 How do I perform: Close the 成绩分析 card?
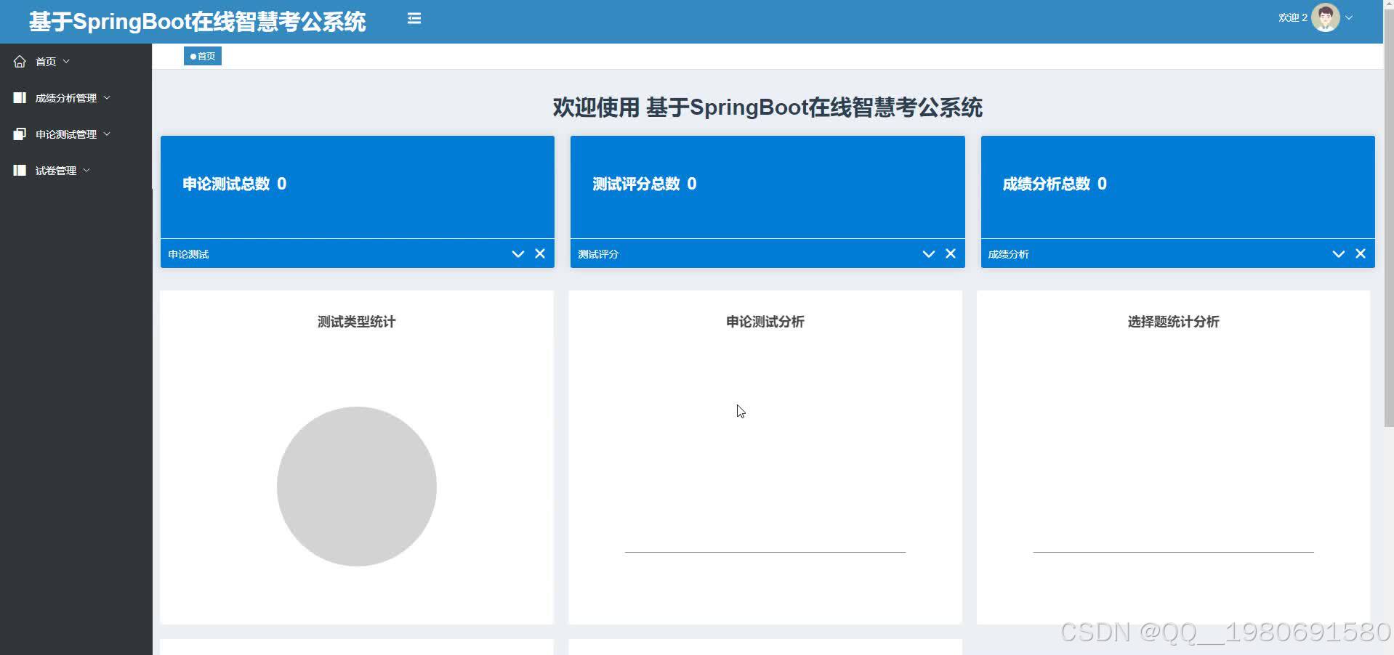point(1361,253)
